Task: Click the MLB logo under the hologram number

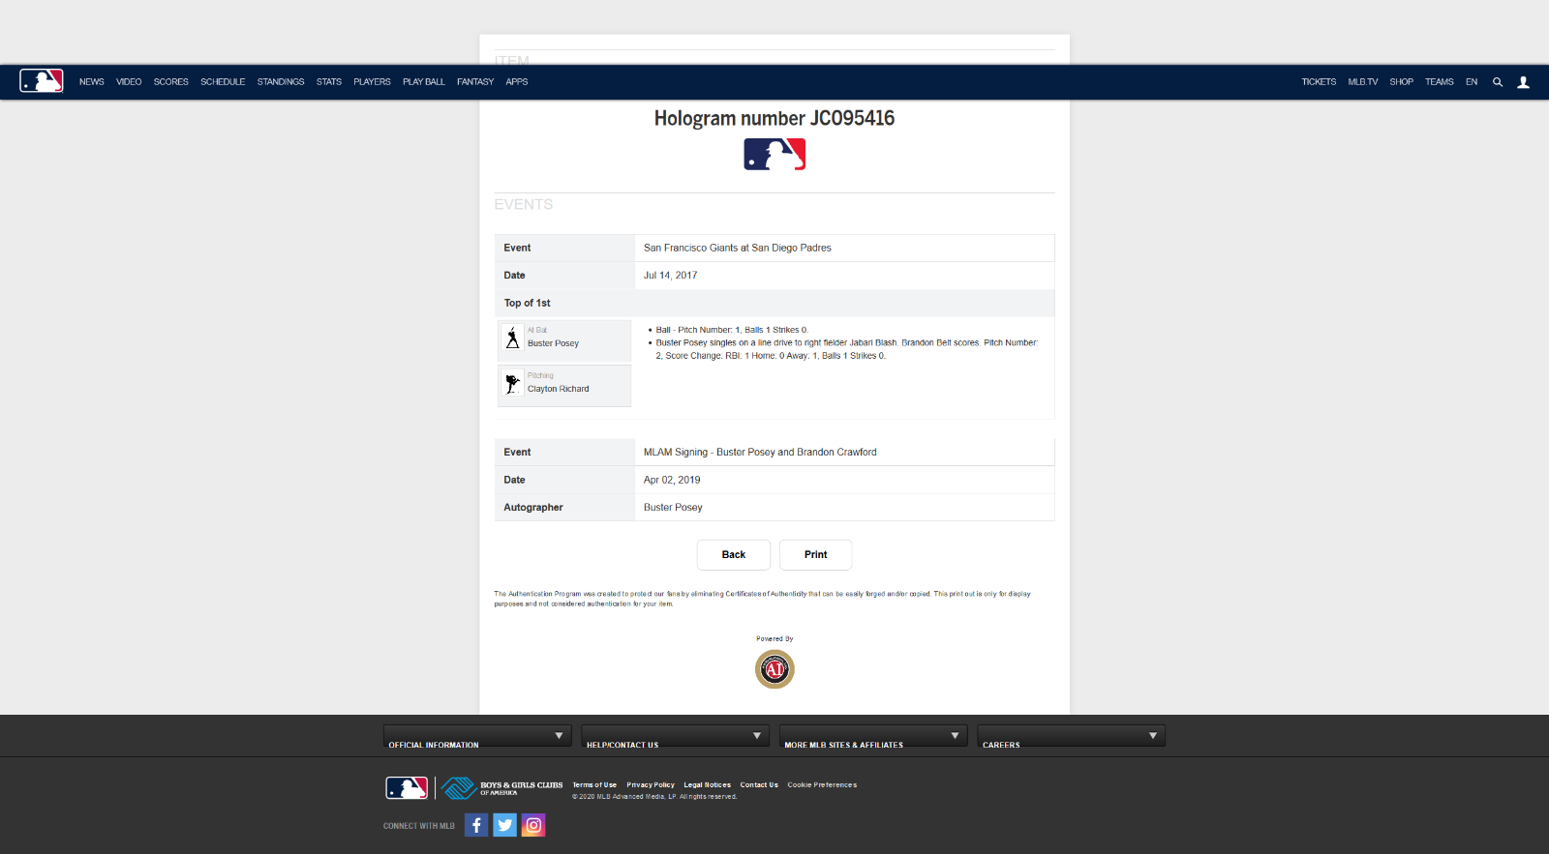Action: coord(774,155)
